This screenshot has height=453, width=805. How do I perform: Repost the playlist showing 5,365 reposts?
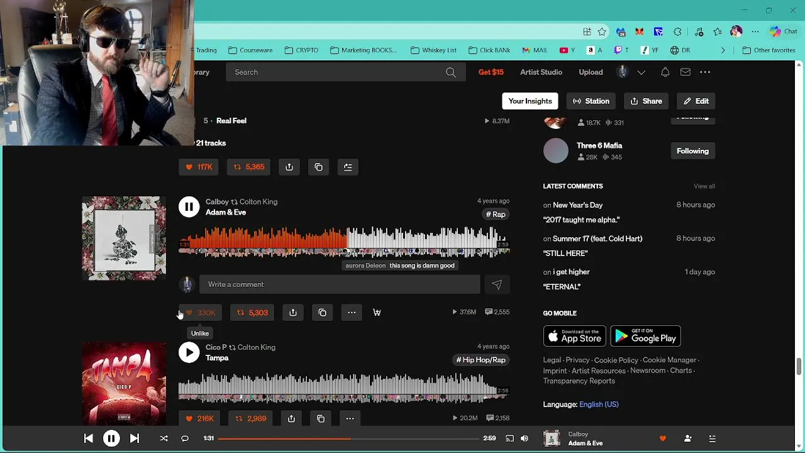click(x=249, y=167)
